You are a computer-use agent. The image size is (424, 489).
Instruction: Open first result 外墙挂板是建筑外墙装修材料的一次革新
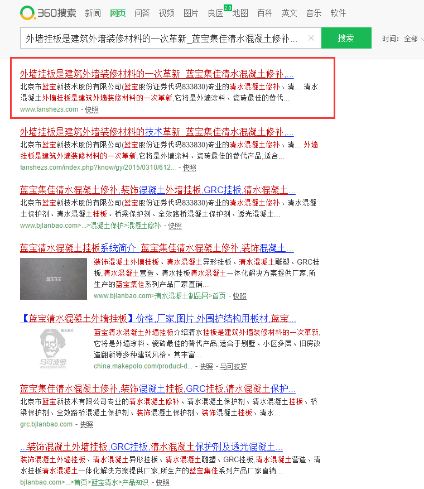(x=157, y=74)
